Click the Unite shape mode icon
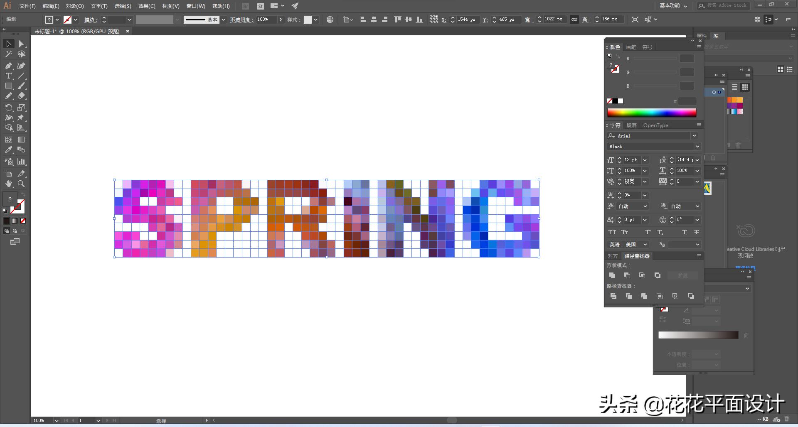 [612, 275]
